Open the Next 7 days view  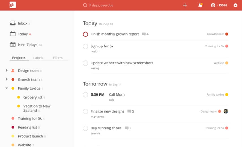click(x=27, y=45)
